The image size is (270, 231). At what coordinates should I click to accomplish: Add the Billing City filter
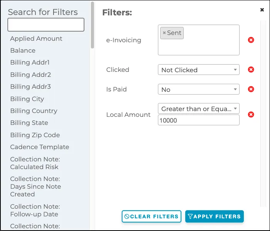pos(27,99)
